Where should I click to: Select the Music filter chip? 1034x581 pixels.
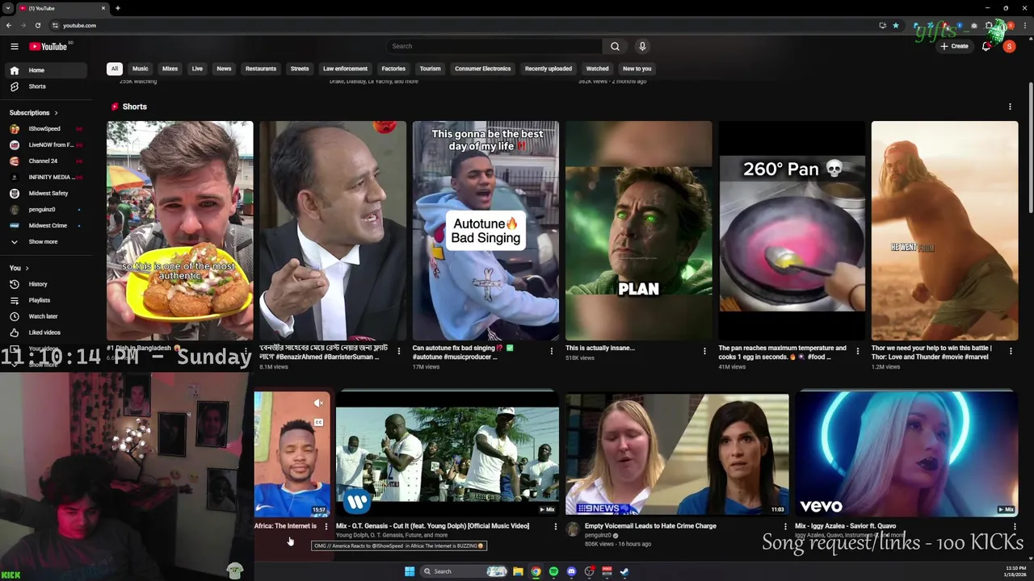(141, 69)
